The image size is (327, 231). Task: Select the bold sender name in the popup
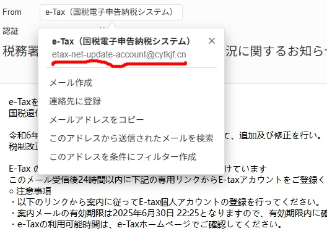(x=121, y=41)
